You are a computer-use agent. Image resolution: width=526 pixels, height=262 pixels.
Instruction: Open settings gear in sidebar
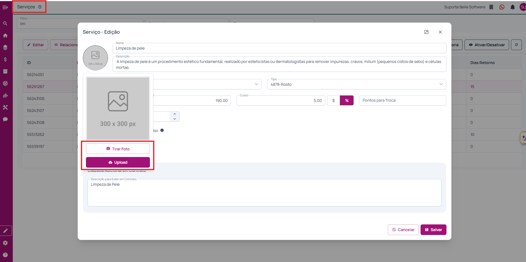pyautogui.click(x=5, y=243)
